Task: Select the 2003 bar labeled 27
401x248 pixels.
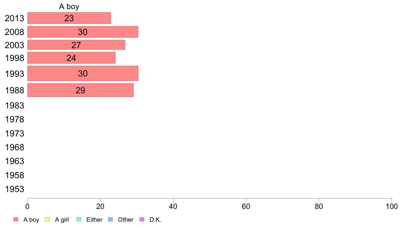Action: click(76, 45)
